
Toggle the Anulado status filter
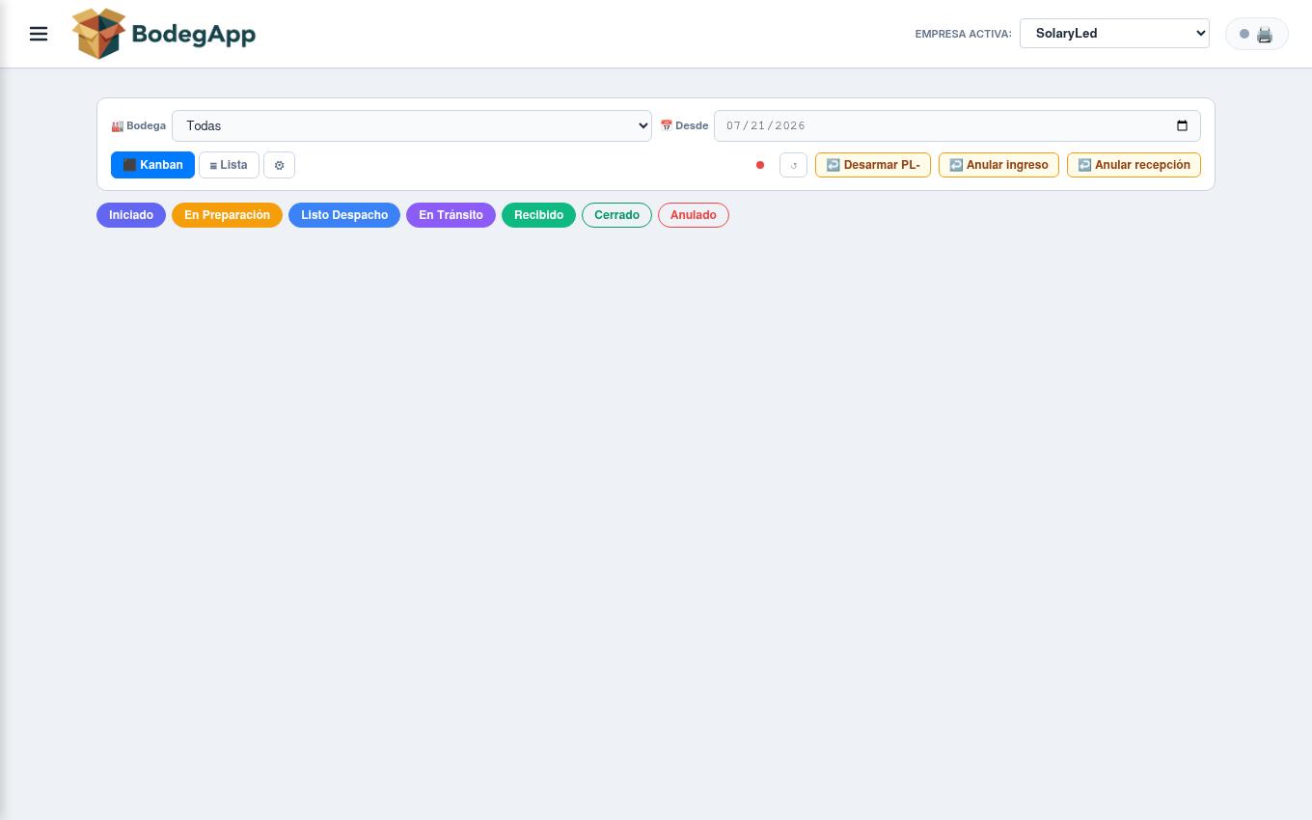click(694, 215)
